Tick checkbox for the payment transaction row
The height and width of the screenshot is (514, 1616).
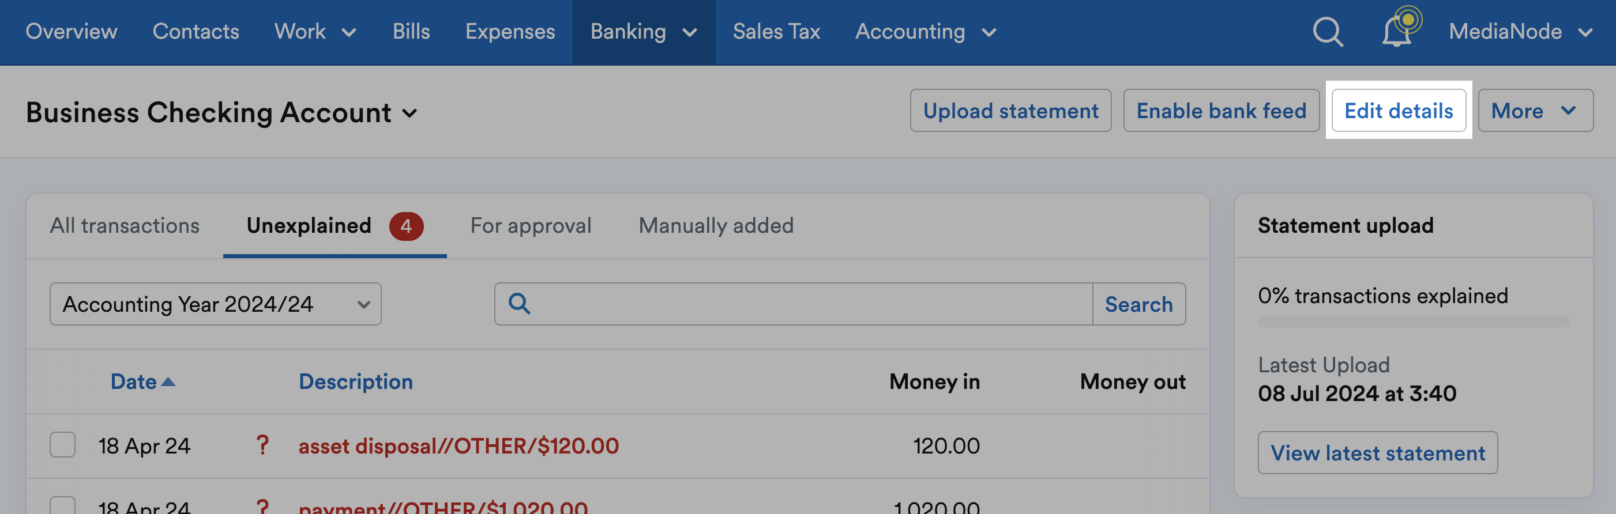point(63,505)
